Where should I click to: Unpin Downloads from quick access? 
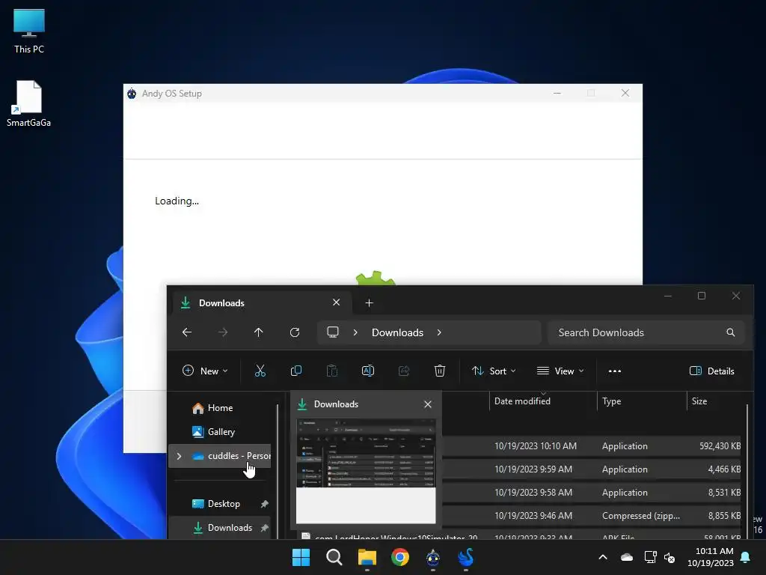tap(264, 528)
